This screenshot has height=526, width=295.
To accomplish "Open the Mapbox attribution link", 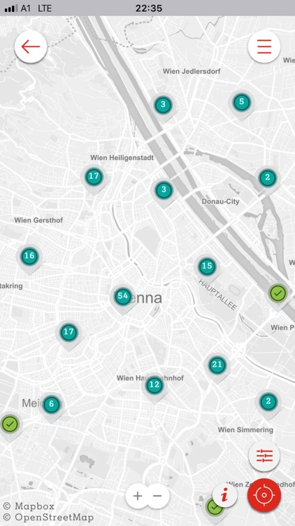I will pos(29,506).
